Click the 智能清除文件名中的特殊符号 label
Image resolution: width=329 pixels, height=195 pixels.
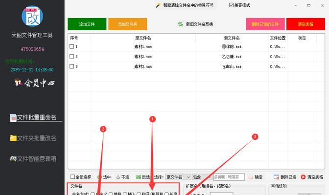[188, 5]
